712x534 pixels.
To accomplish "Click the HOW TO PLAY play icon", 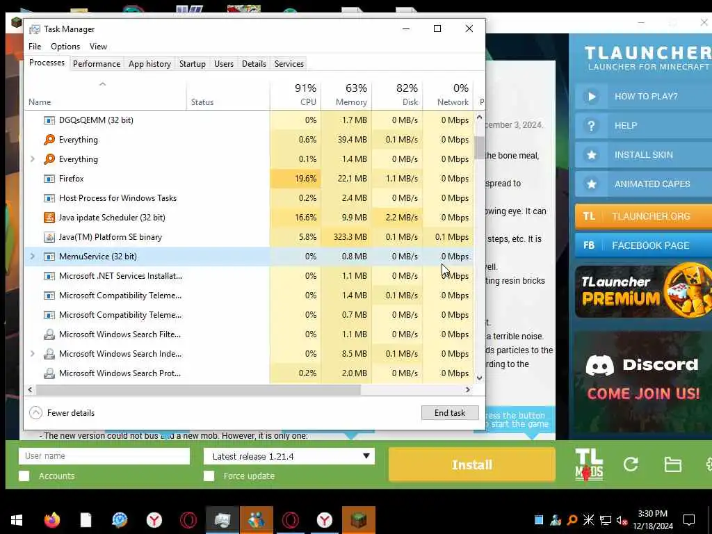I will click(x=591, y=96).
